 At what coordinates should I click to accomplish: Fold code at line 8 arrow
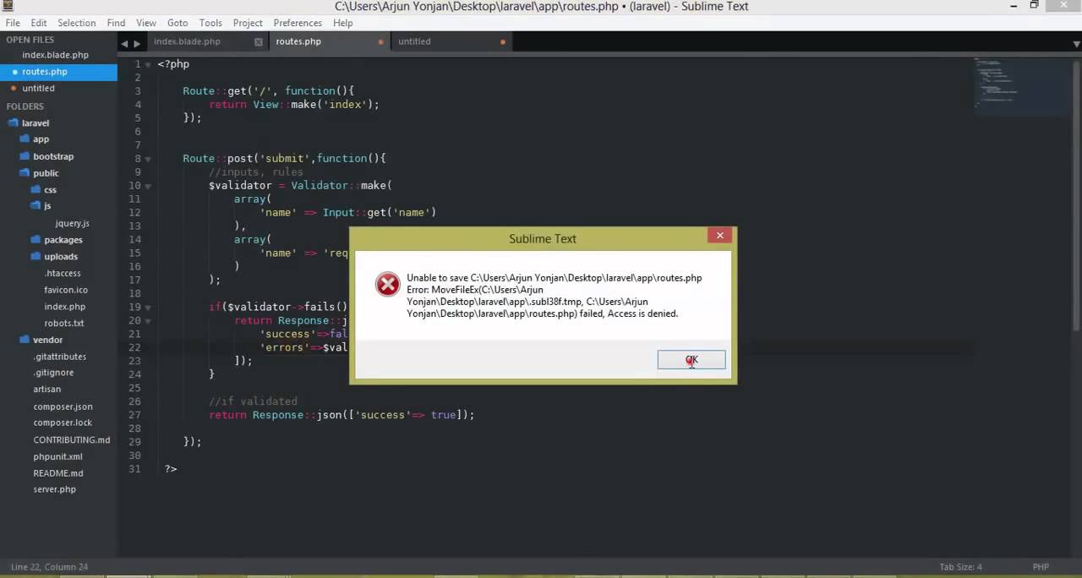148,159
